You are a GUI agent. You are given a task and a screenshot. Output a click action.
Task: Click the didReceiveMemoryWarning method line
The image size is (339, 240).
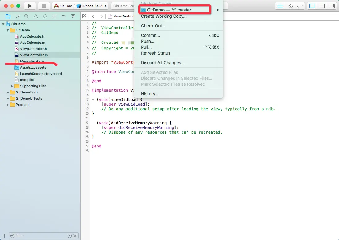pyautogui.click(x=132, y=123)
